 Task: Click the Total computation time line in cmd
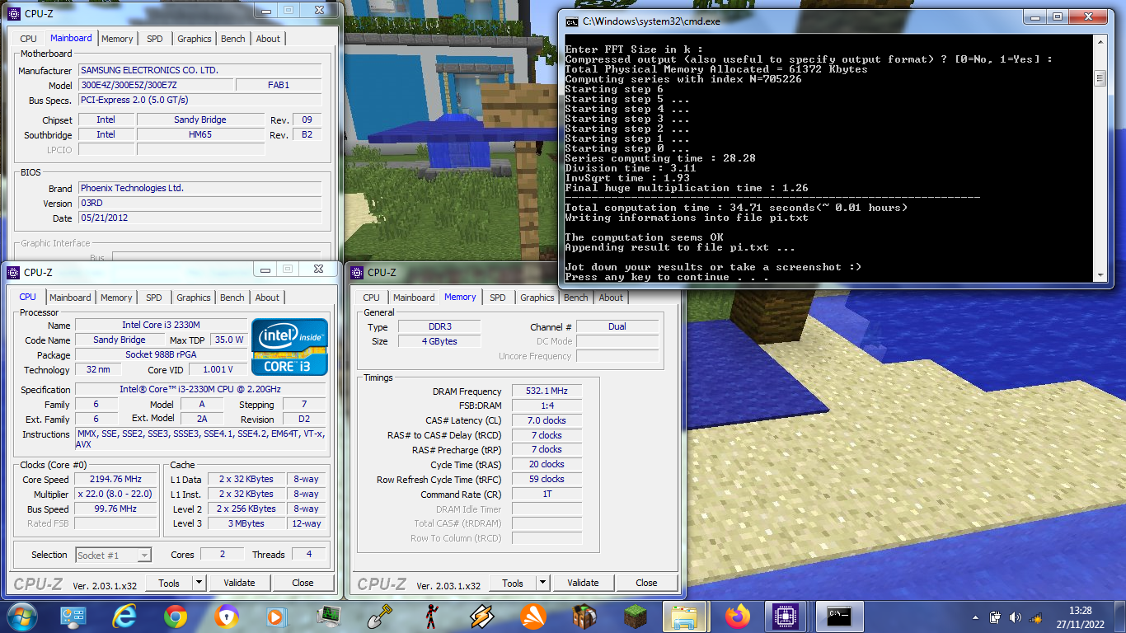click(x=736, y=208)
